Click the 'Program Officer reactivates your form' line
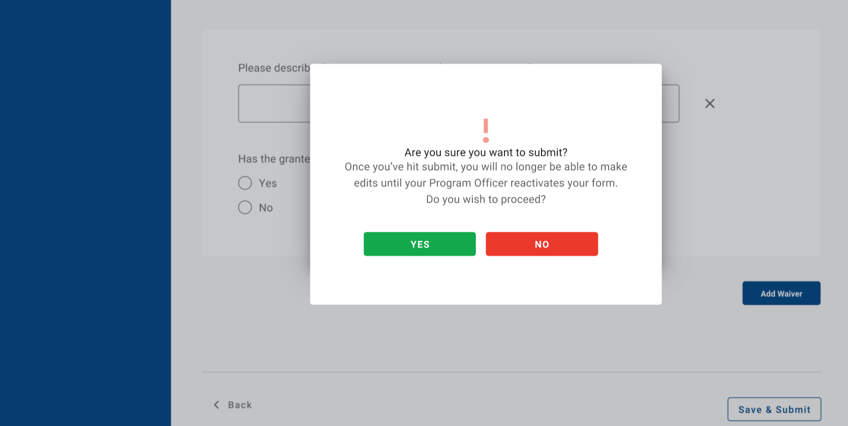The height and width of the screenshot is (426, 848). point(486,183)
